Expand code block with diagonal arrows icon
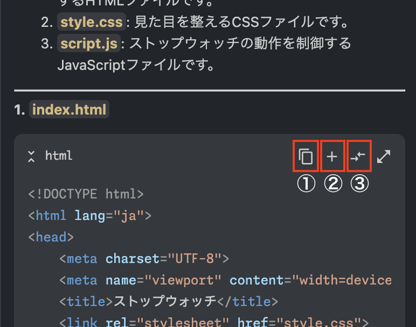Screen dimensions: 416x327 [x=384, y=157]
